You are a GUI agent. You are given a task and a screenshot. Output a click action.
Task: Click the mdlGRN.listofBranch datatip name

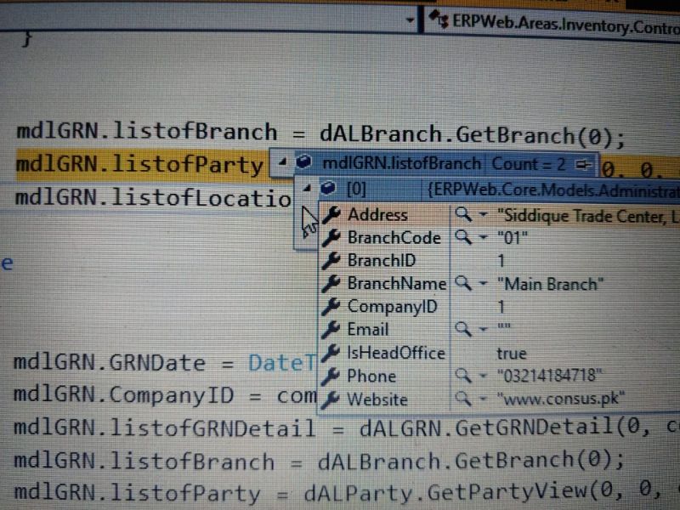(x=401, y=163)
